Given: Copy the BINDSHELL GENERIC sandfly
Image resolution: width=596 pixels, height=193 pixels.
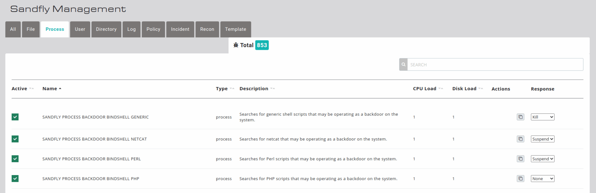Looking at the screenshot, I should click(520, 117).
